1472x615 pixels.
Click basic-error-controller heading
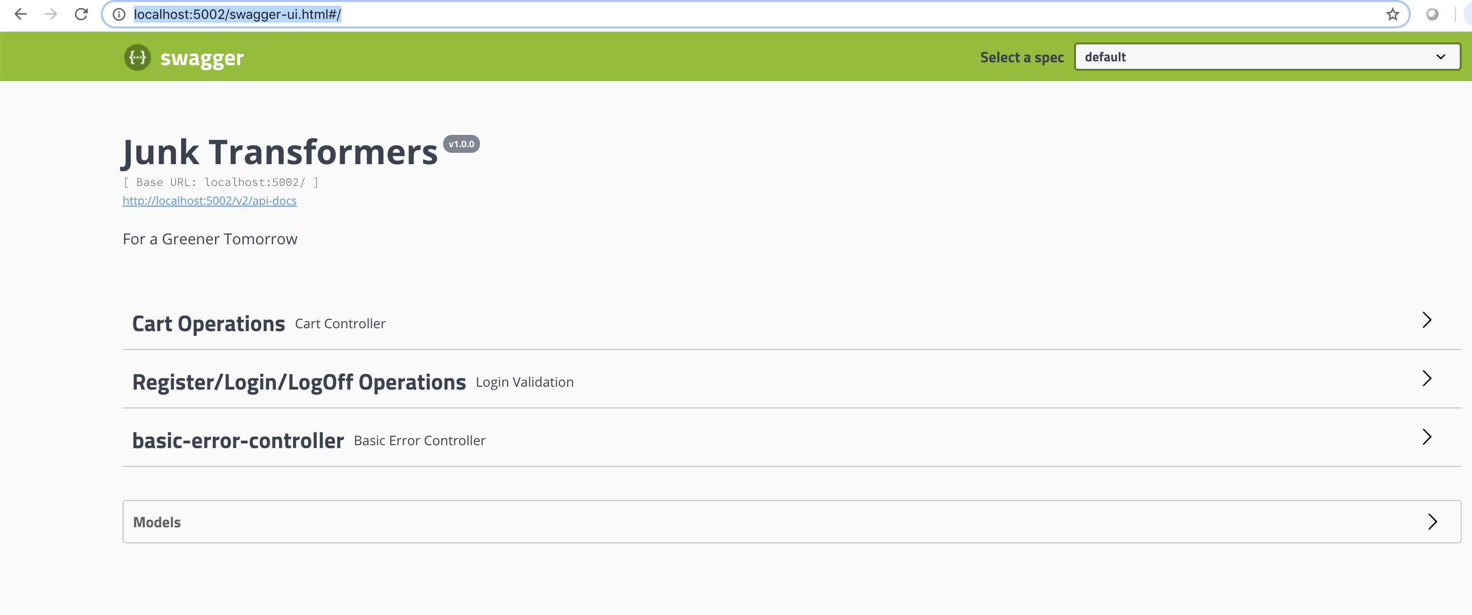pos(238,440)
